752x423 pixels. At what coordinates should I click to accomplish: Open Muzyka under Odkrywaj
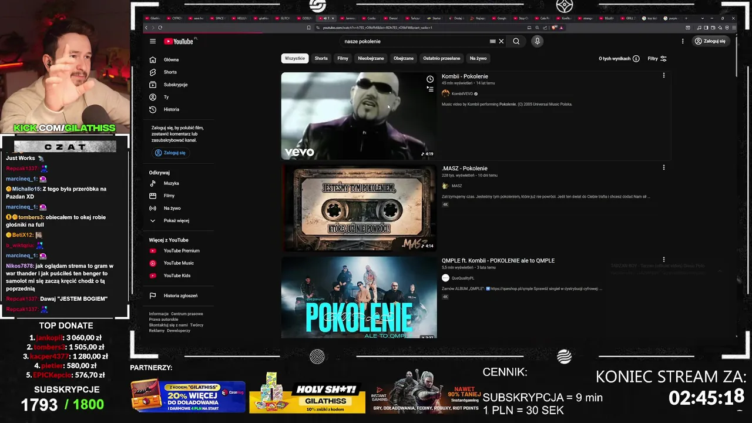pyautogui.click(x=171, y=183)
